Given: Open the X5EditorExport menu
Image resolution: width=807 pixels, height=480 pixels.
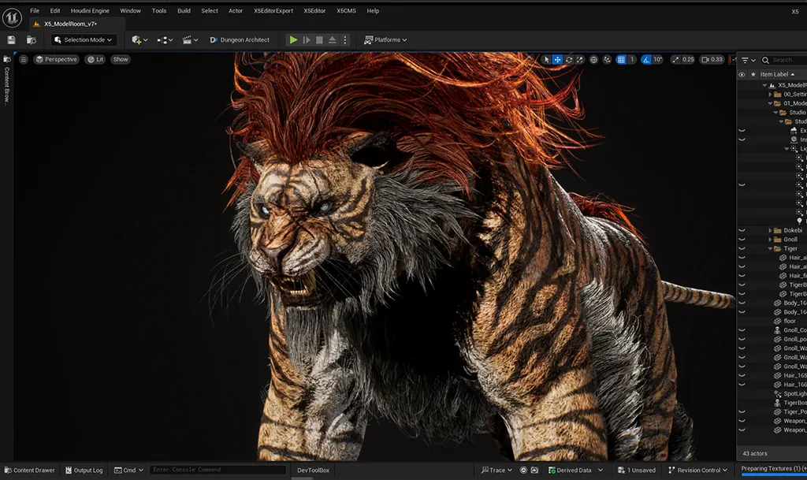Looking at the screenshot, I should pos(273,11).
